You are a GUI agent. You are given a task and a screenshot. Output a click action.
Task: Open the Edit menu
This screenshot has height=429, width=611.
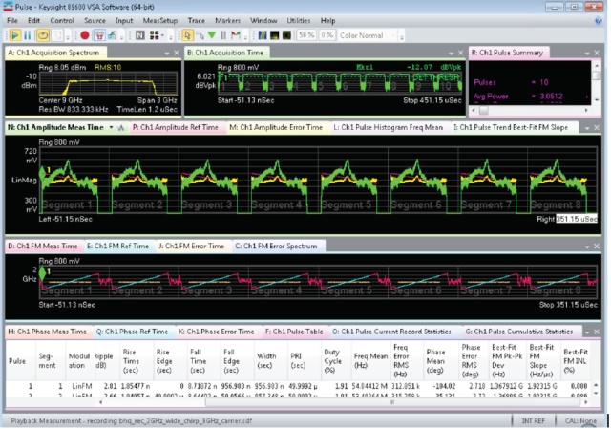34,21
